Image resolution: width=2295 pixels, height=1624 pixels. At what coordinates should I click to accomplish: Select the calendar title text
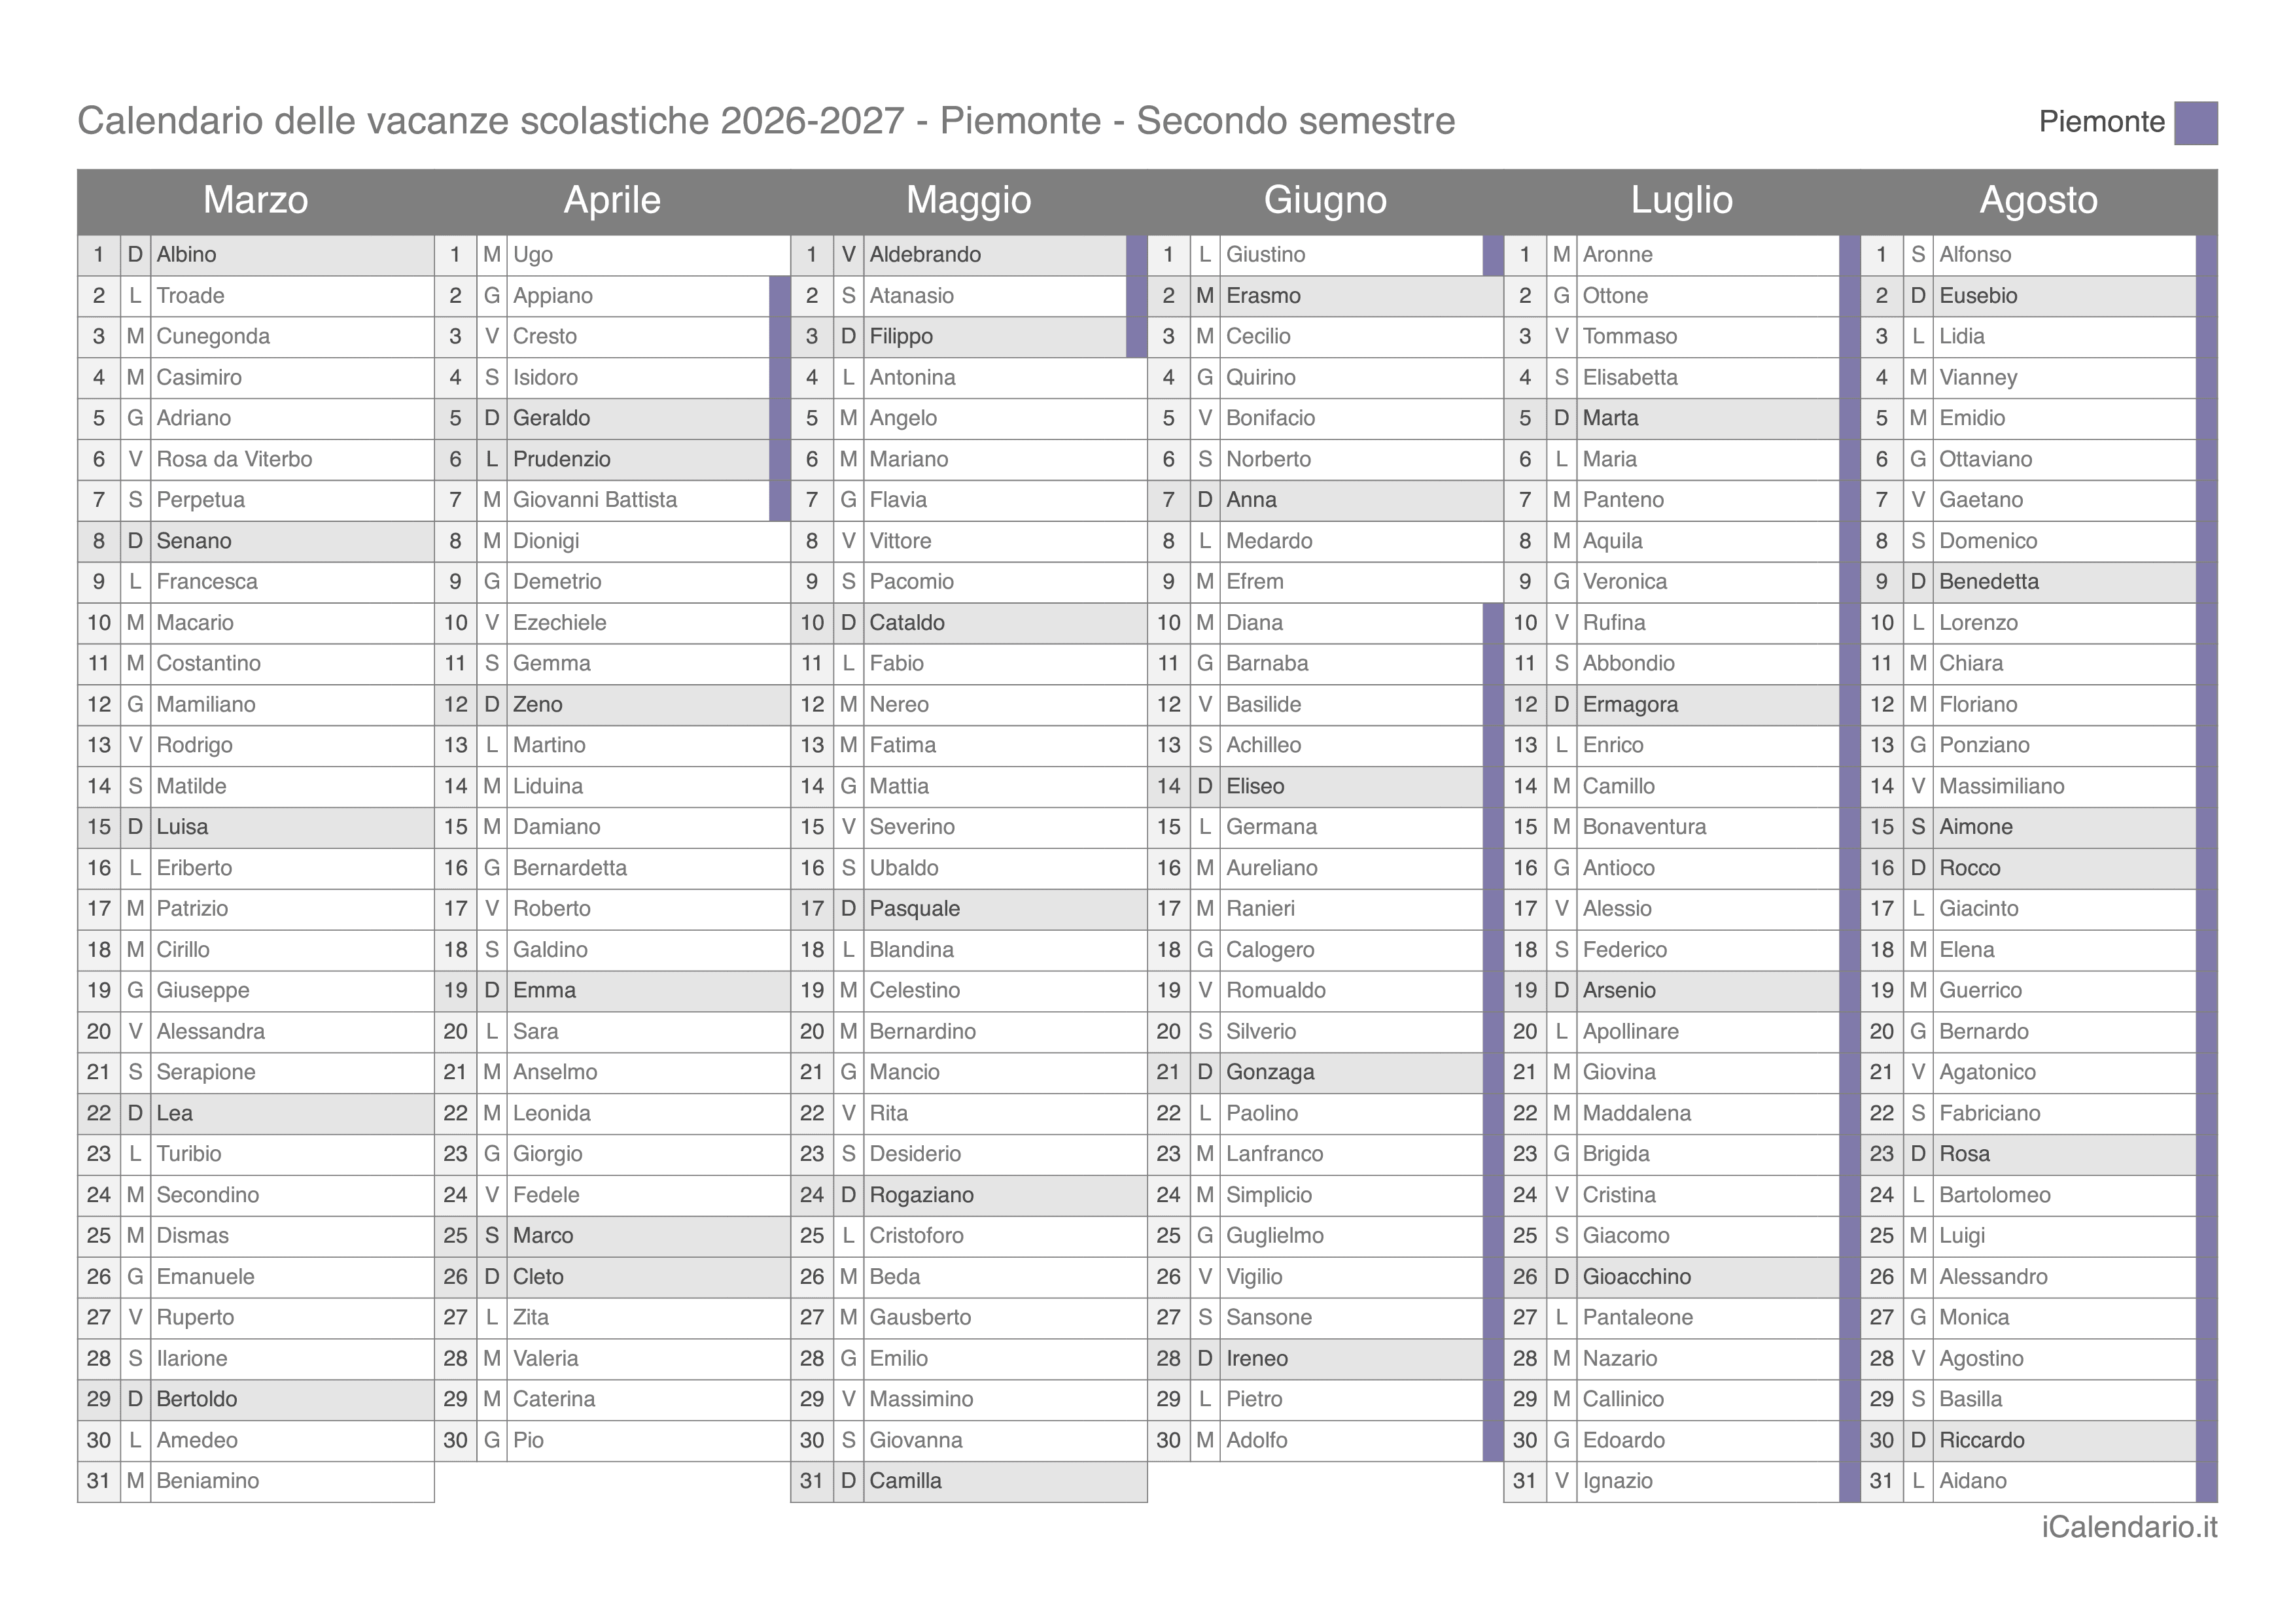pos(766,121)
